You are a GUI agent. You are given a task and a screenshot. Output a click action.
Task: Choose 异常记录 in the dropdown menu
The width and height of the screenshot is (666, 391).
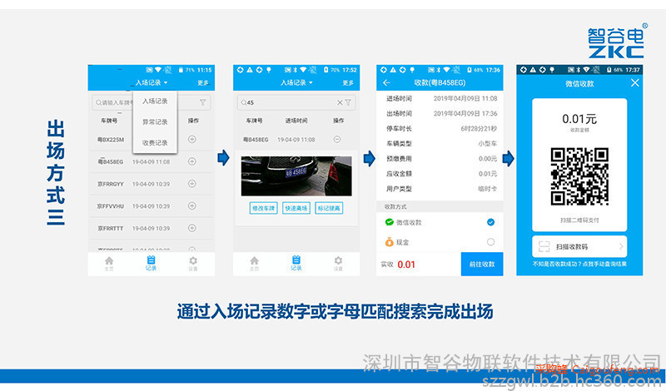click(x=155, y=121)
